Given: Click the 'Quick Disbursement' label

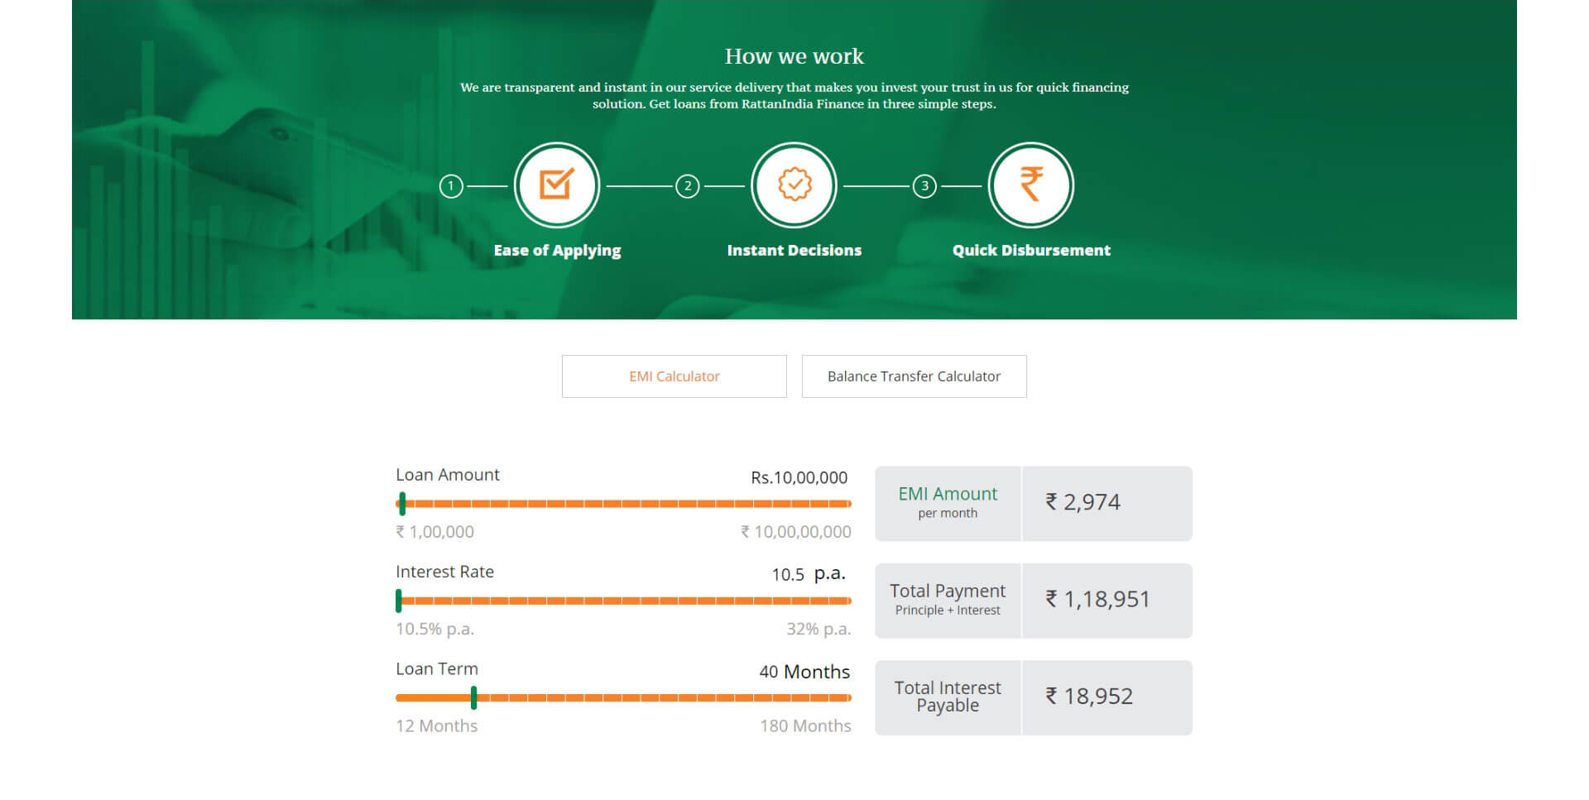Looking at the screenshot, I should click(1031, 251).
